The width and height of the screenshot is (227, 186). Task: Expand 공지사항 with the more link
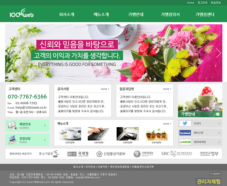(105, 89)
